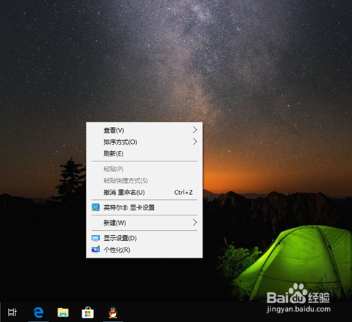This screenshot has width=352, height=322.
Task: Click the Ctrl+Z shortcut text
Action: (x=184, y=192)
